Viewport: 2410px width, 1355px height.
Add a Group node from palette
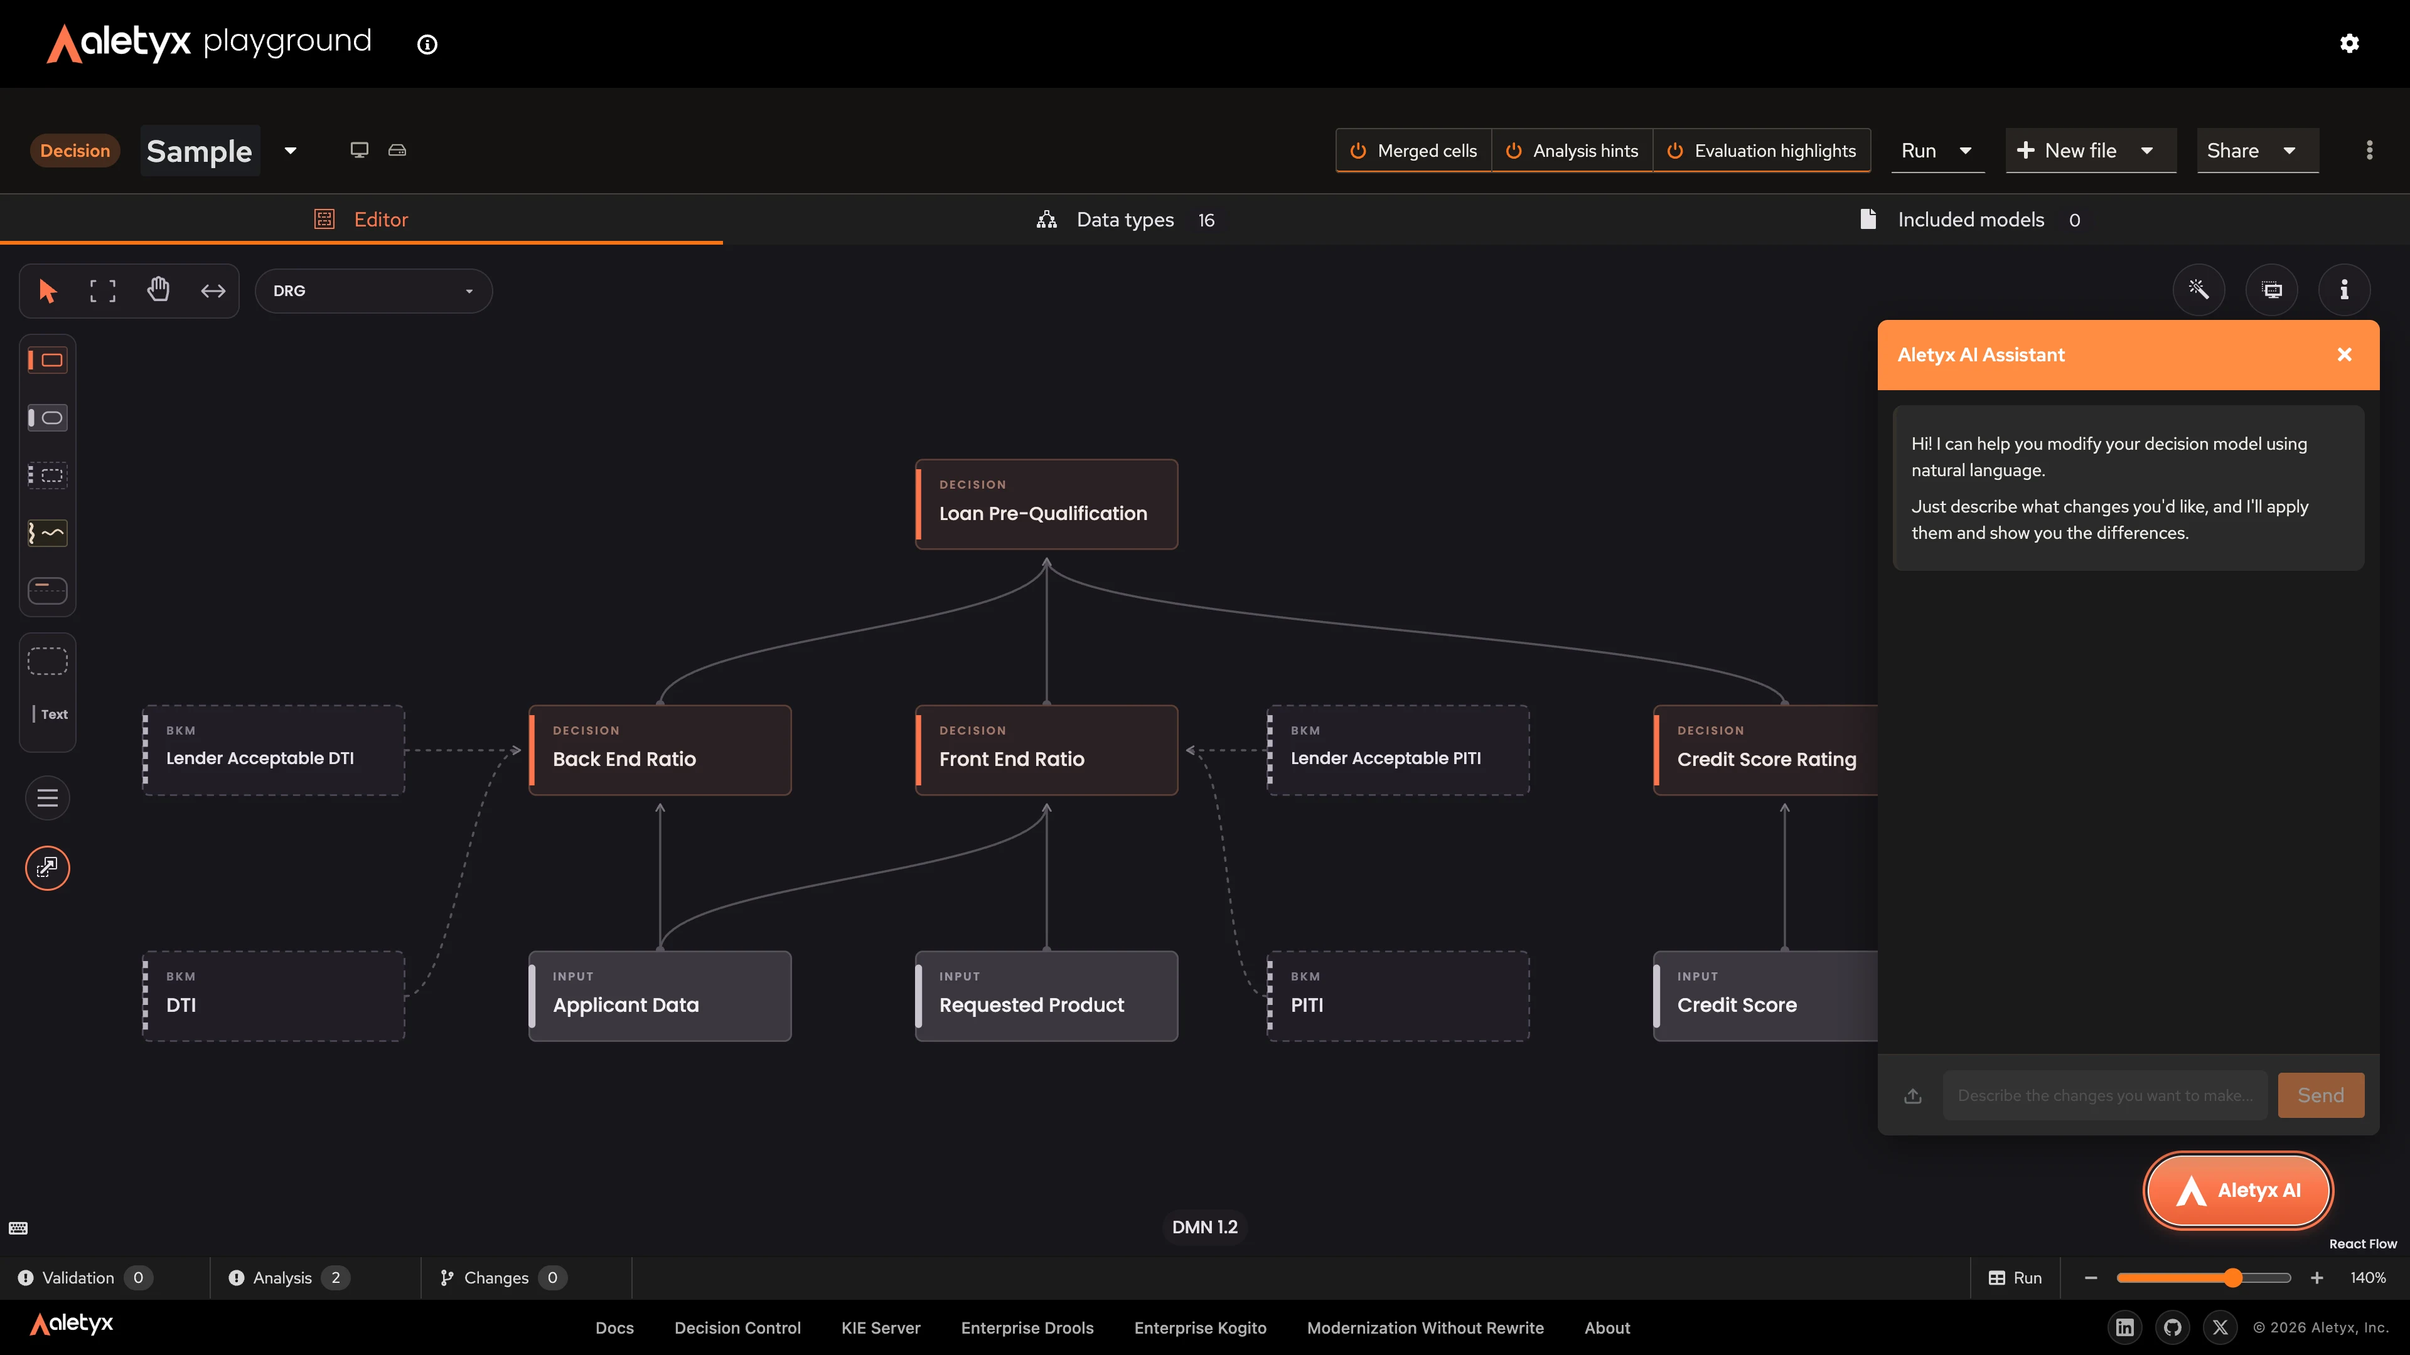tap(48, 661)
